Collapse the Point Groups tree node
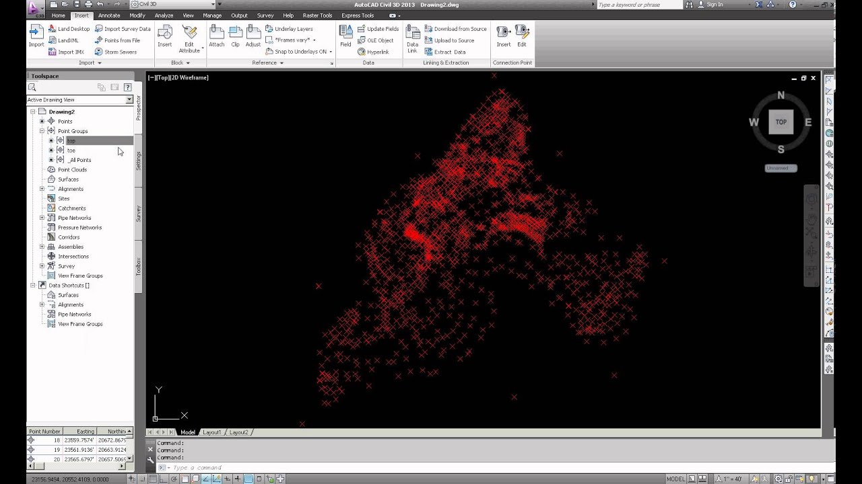The width and height of the screenshot is (862, 484). [x=42, y=131]
